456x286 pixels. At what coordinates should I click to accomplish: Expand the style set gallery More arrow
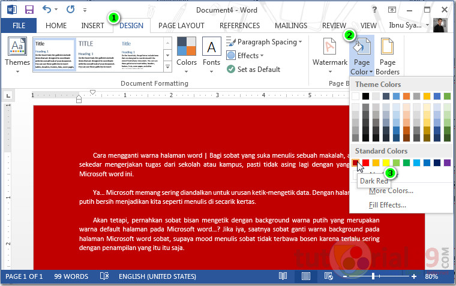(168, 67)
